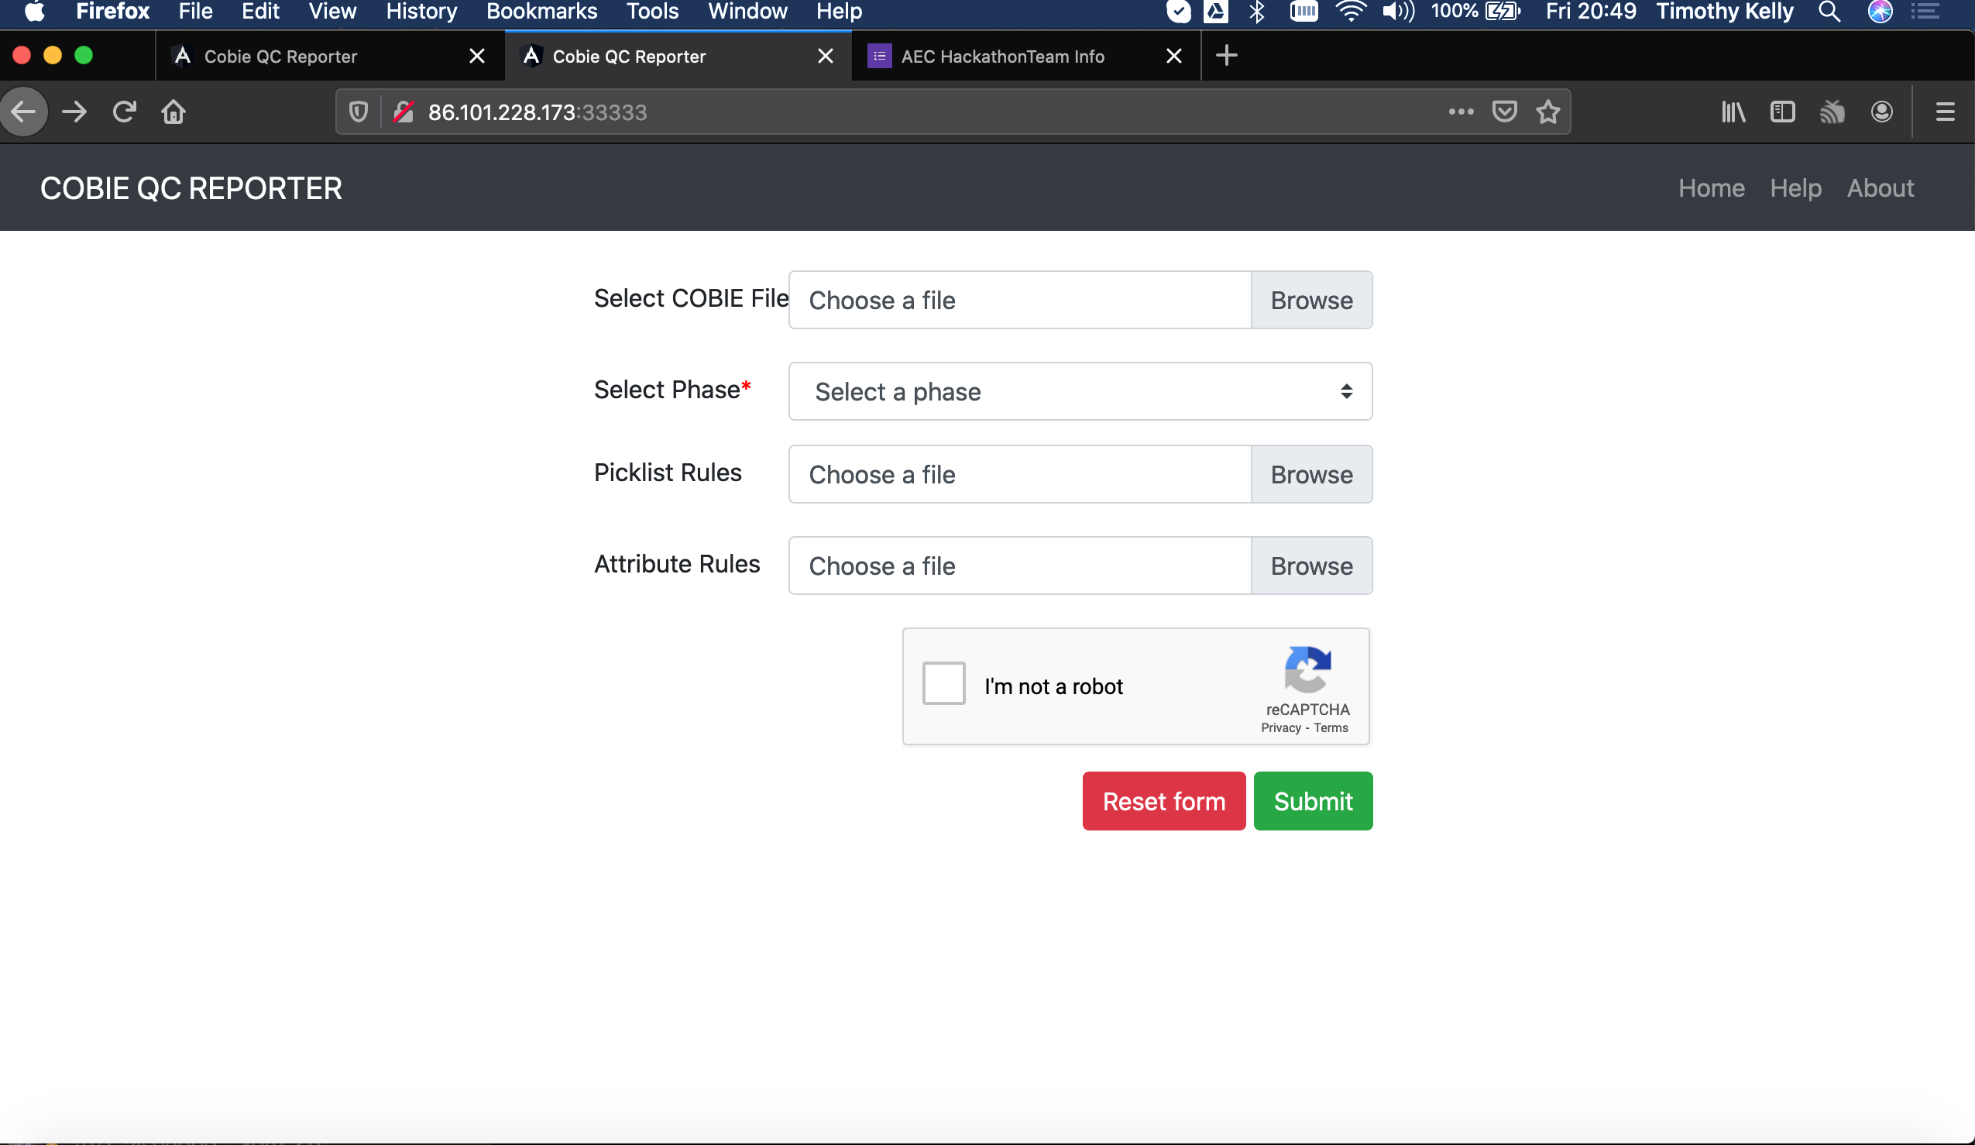This screenshot has height=1145, width=1975.
Task: Open the Help link in the navbar
Action: pyautogui.click(x=1795, y=188)
